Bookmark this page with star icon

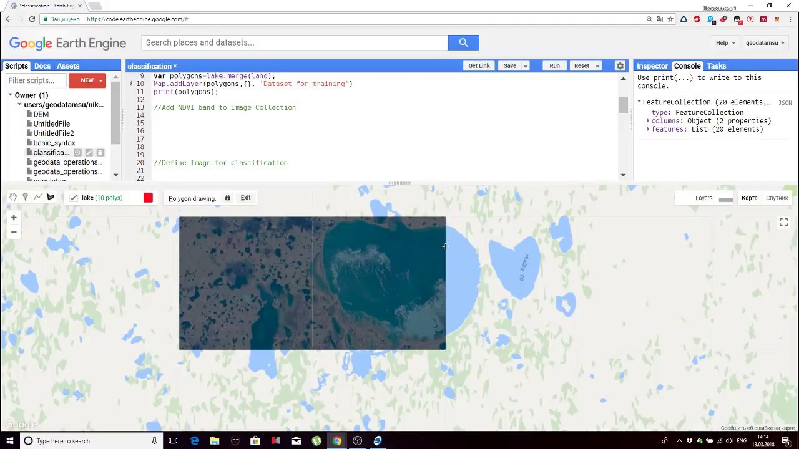(670, 19)
